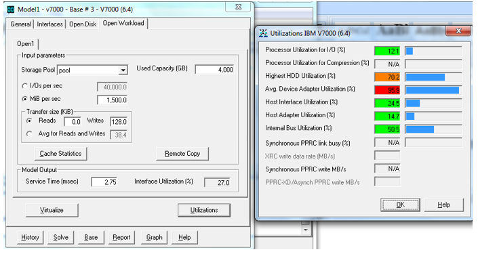The image size is (478, 254).
Task: Click the History button
Action: click(x=30, y=237)
